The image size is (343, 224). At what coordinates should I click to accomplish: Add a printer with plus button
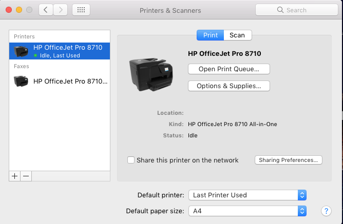15,176
